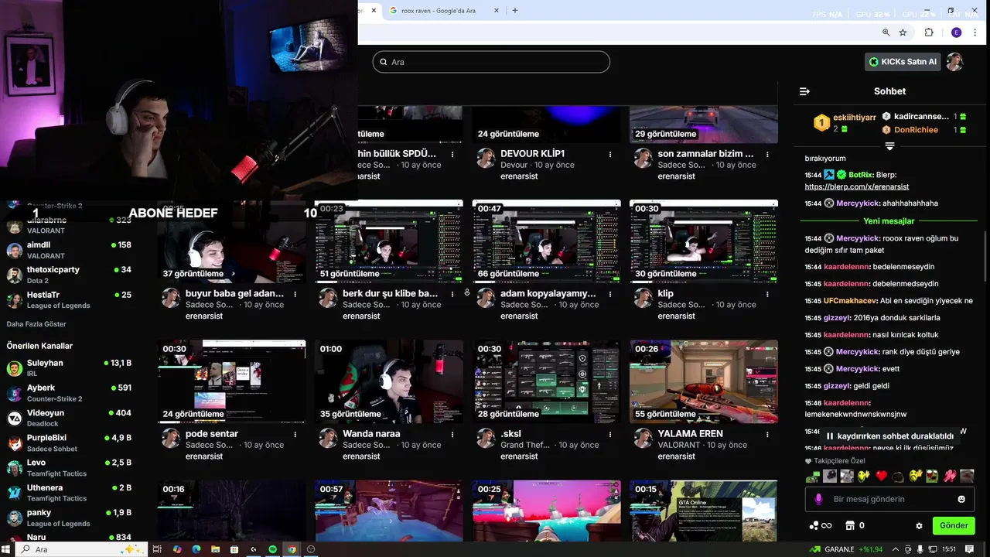This screenshot has width=990, height=557.
Task: Open the chat shop store icon
Action: pyautogui.click(x=850, y=526)
